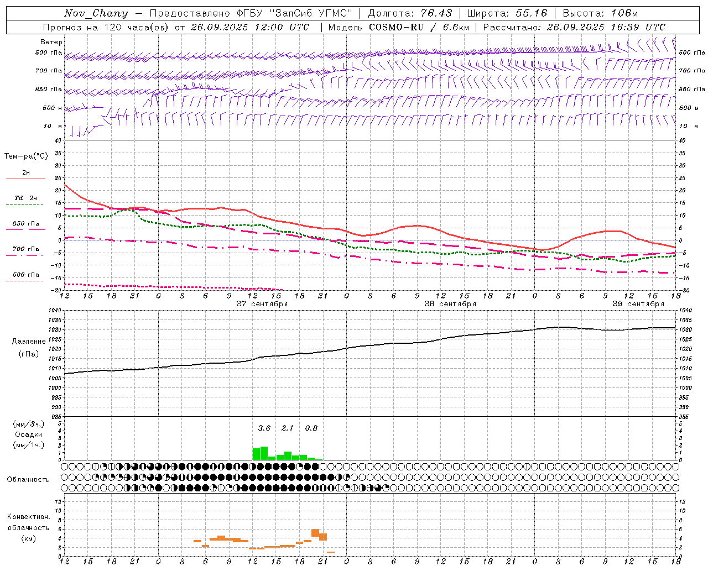The width and height of the screenshot is (708, 566).
Task: Click the red 2м temperature legend line
Action: point(25,179)
